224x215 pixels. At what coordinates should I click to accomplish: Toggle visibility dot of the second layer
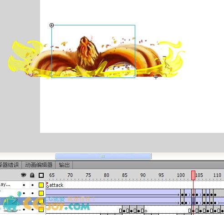[24, 193]
